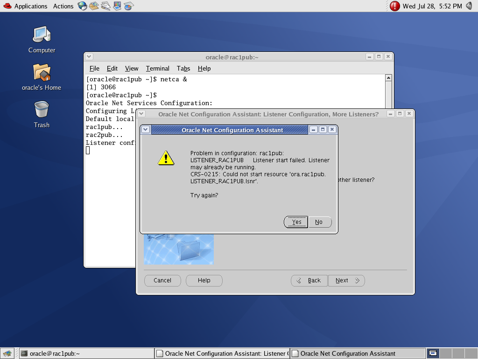Open the email client panel icon
This screenshot has height=359, width=478.
94,6
